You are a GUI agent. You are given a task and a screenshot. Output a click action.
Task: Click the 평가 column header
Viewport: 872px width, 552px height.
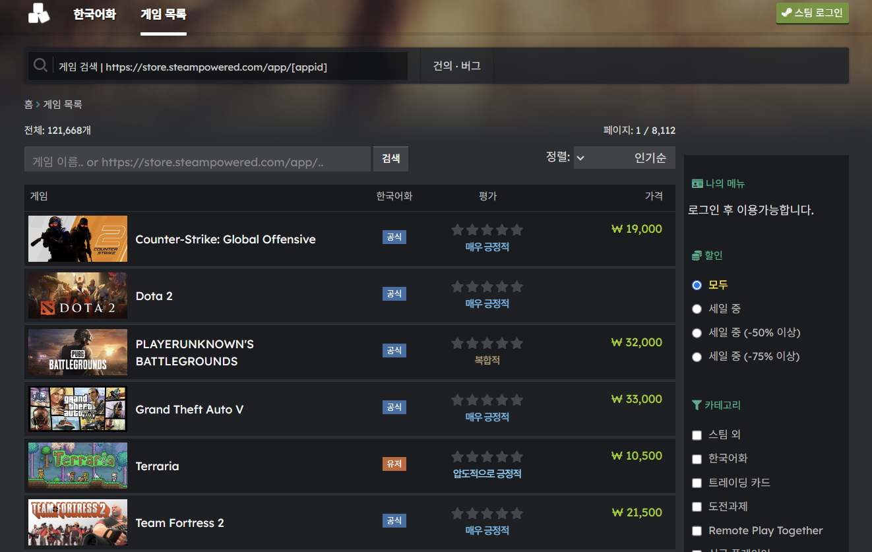(x=487, y=196)
